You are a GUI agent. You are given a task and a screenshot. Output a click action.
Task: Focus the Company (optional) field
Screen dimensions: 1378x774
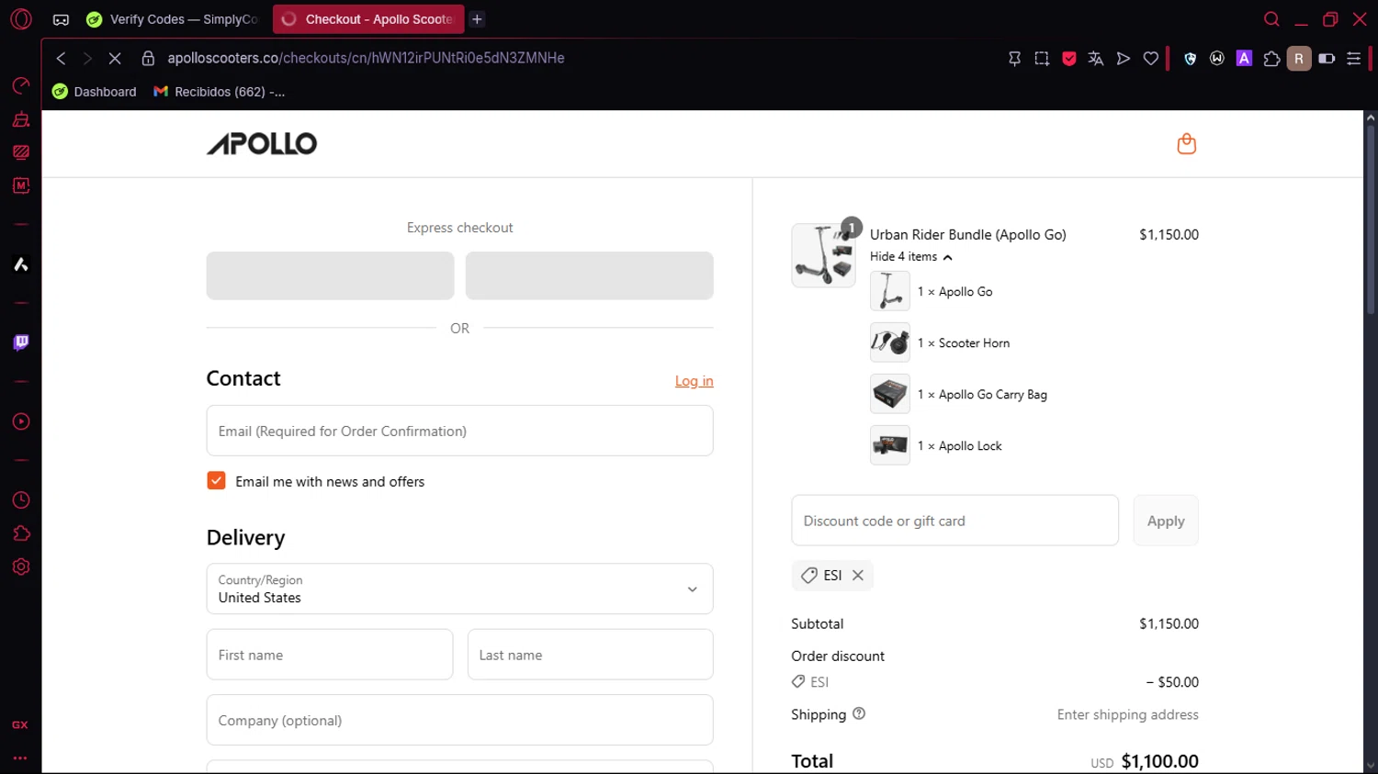[x=459, y=720]
